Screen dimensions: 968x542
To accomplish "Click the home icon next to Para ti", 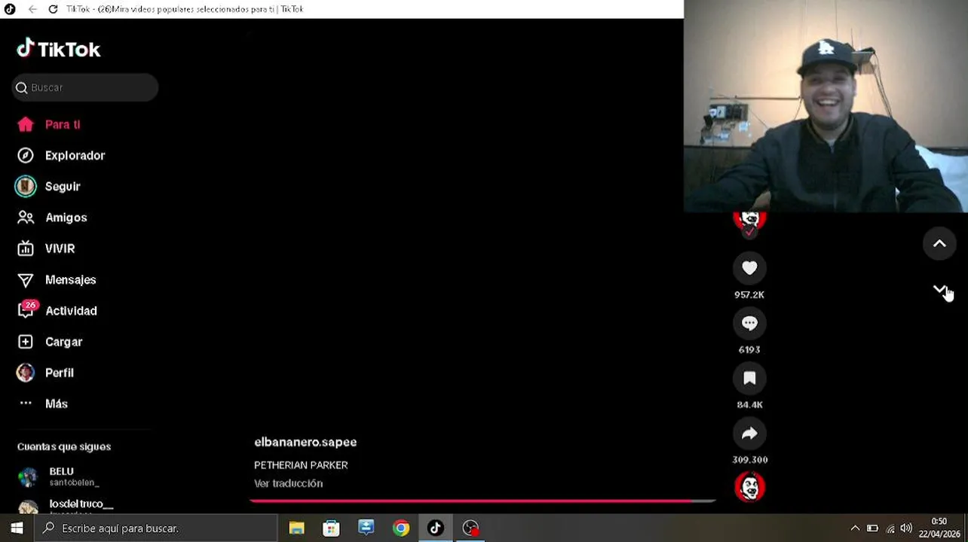I will coord(26,124).
